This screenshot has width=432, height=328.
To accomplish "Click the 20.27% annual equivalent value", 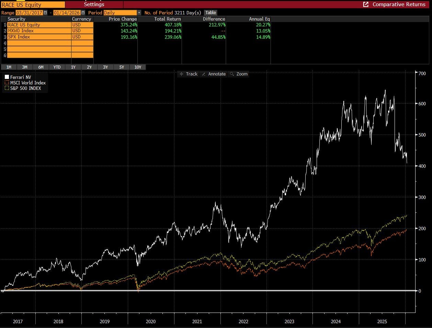I will click(x=262, y=25).
